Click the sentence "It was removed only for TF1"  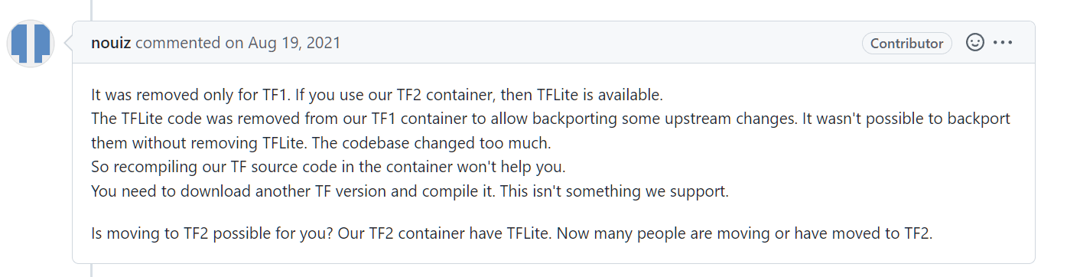[188, 96]
